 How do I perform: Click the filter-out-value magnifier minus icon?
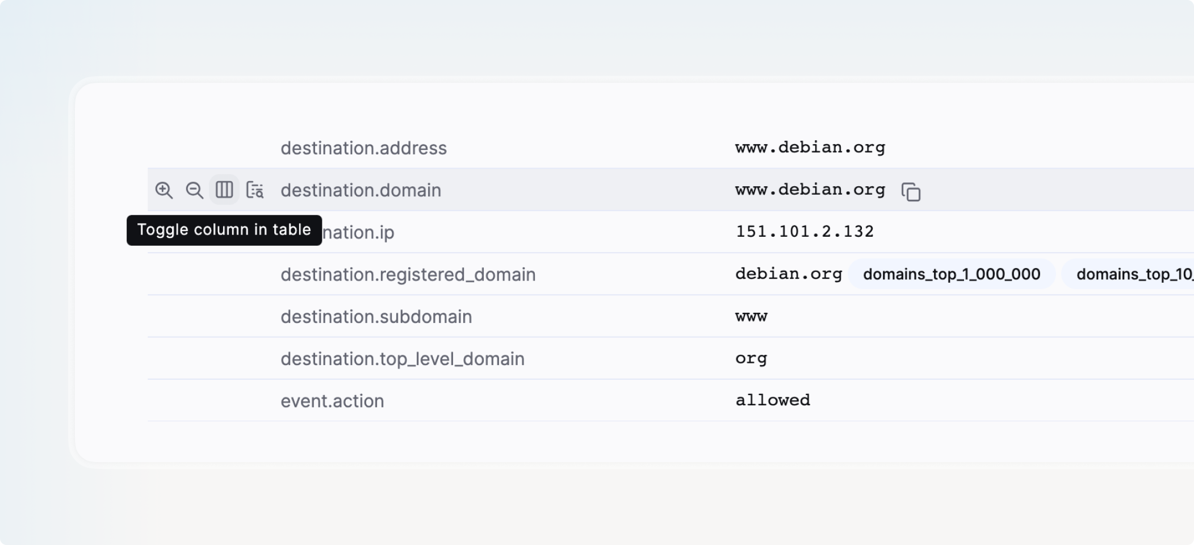click(194, 190)
